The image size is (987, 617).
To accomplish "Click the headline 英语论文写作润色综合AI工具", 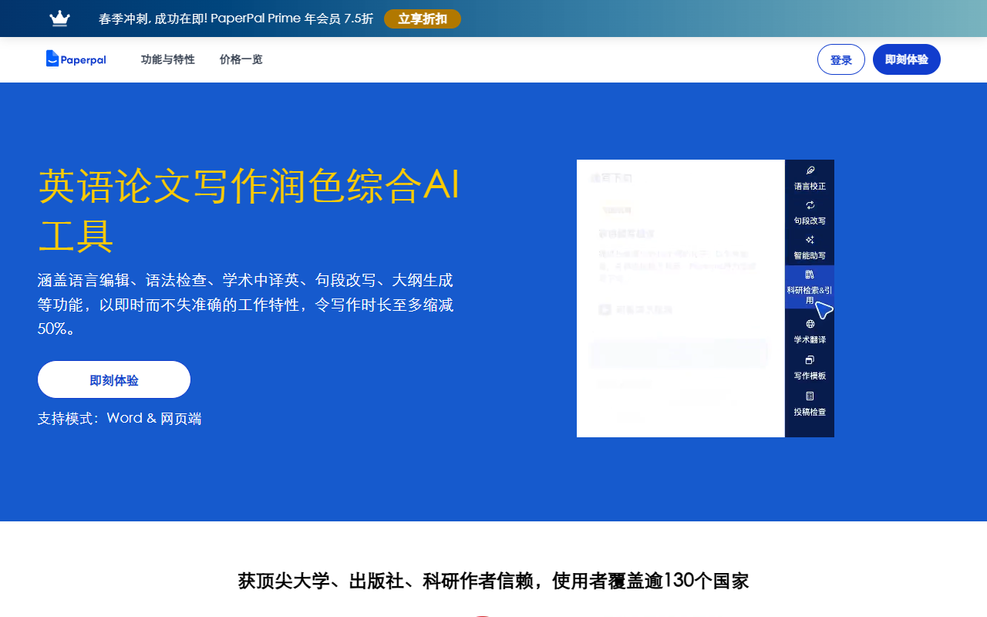I will [249, 211].
